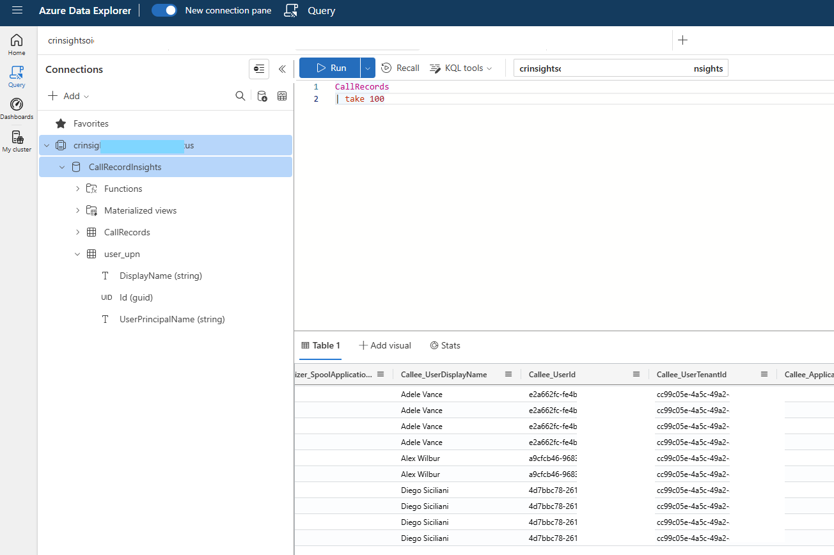
Task: Collapse the CallRecordInsights database node
Action: 62,168
